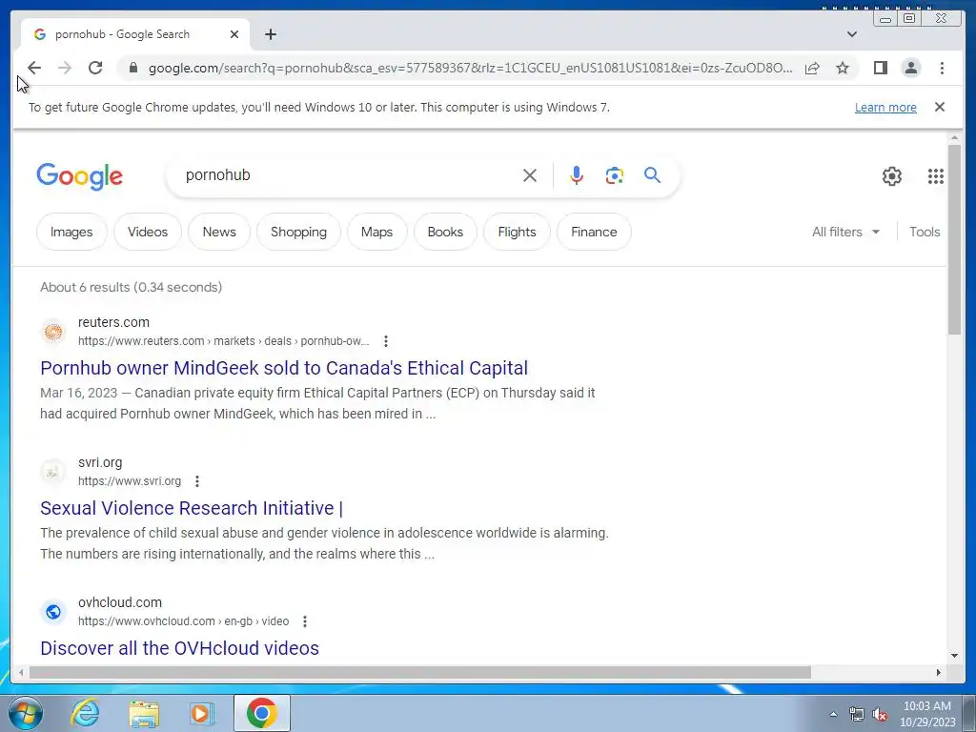
Task: Click the horizontal scrollbar thumb
Action: tap(420, 672)
